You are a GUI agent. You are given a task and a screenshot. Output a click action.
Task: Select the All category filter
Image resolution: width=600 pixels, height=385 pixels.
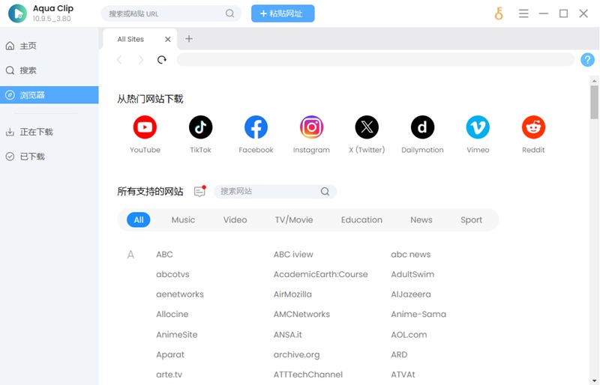pos(139,219)
